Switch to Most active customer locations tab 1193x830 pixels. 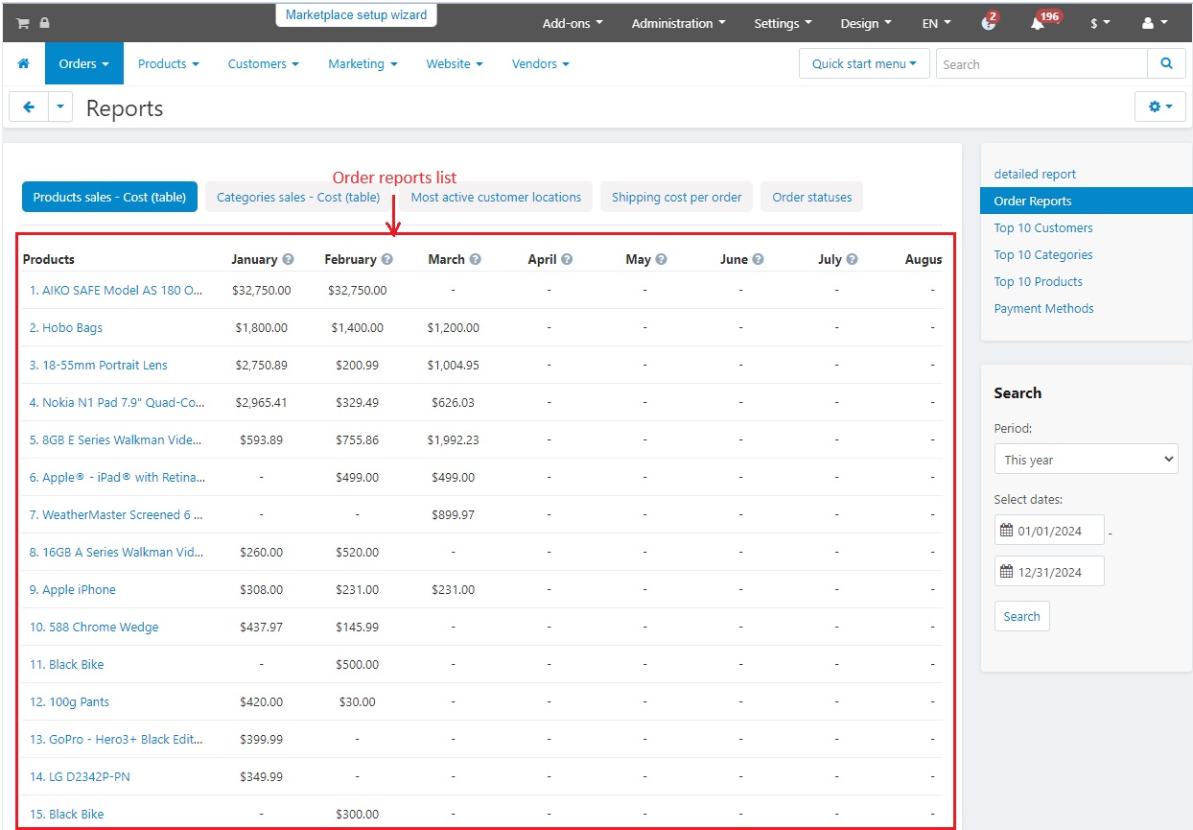pos(496,197)
